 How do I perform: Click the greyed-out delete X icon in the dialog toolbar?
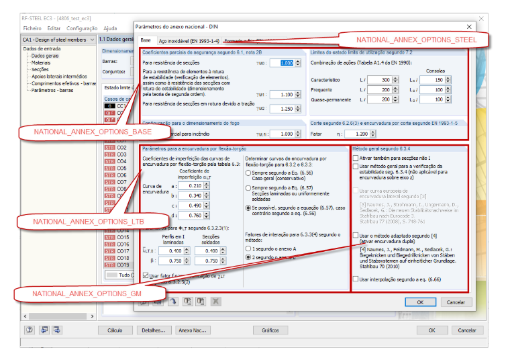click(215, 302)
